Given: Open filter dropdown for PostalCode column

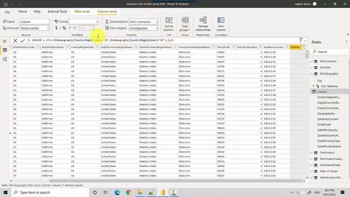Looking at the screenshot, I should coord(234,47).
